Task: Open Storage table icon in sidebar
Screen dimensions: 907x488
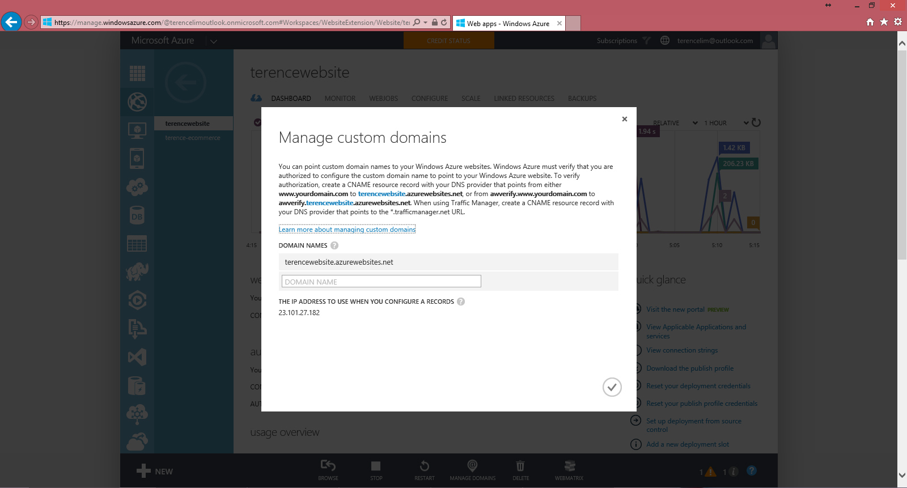Action: point(137,243)
